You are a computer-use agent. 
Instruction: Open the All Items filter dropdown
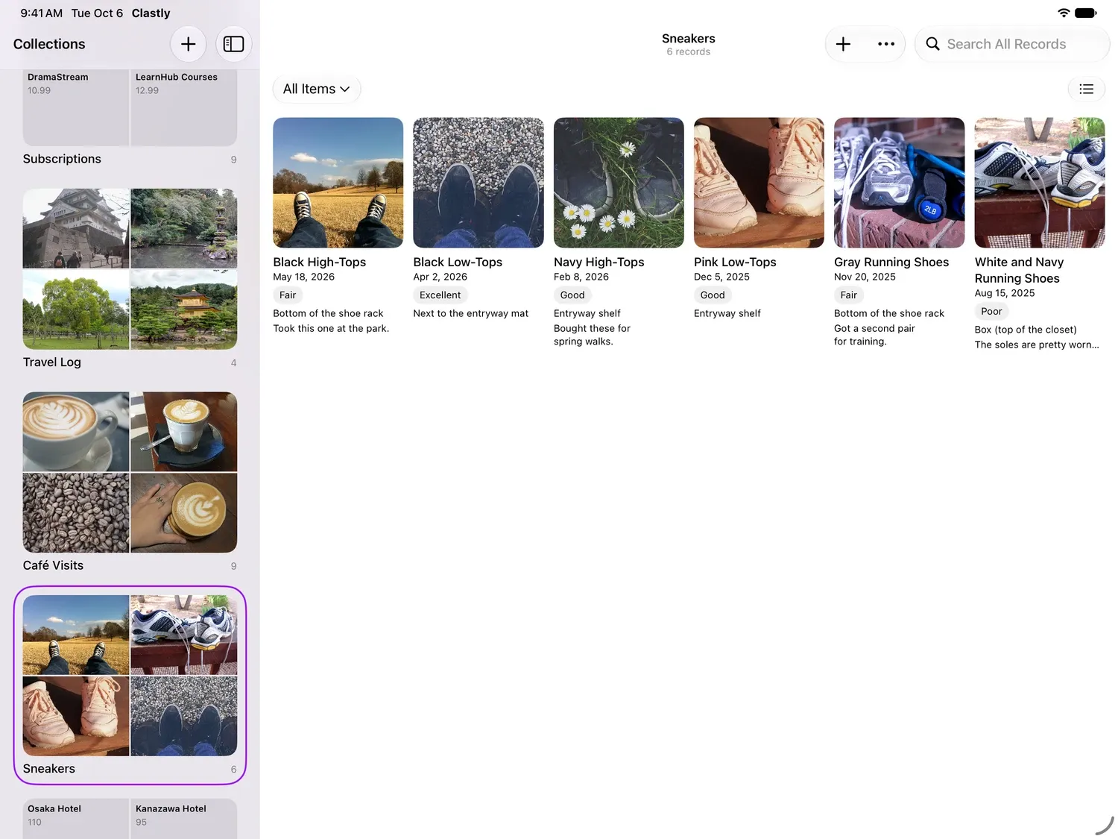[317, 89]
